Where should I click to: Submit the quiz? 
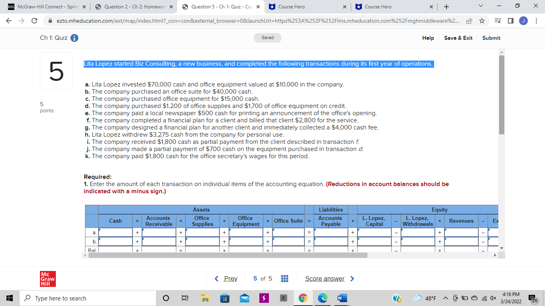click(491, 38)
